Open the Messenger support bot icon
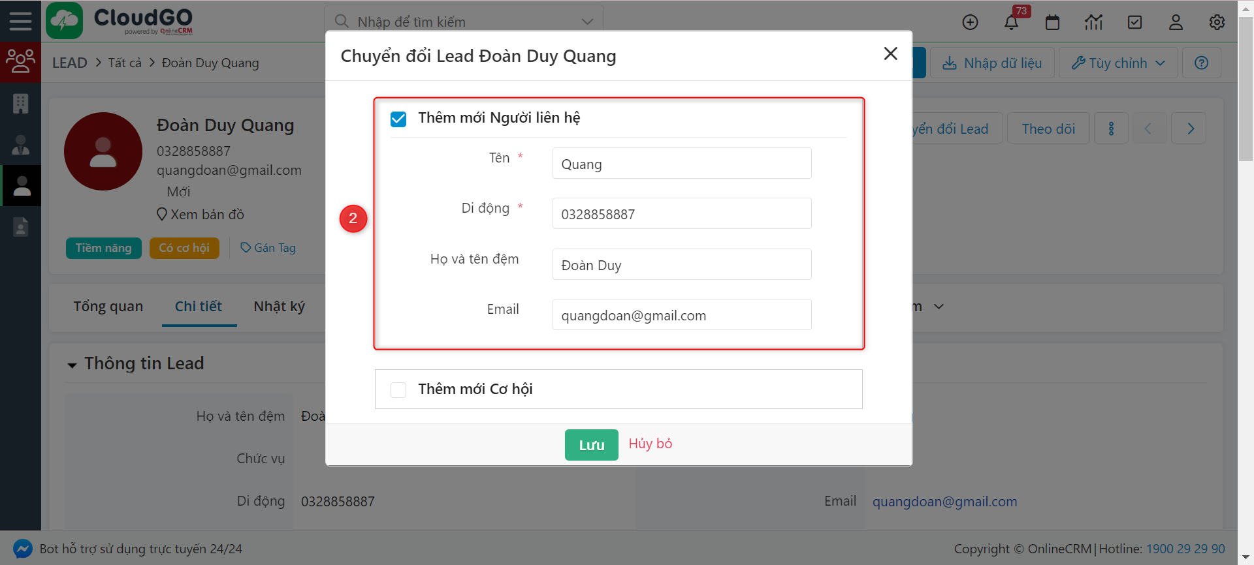Screen dimensions: 1254x565 [22, 549]
